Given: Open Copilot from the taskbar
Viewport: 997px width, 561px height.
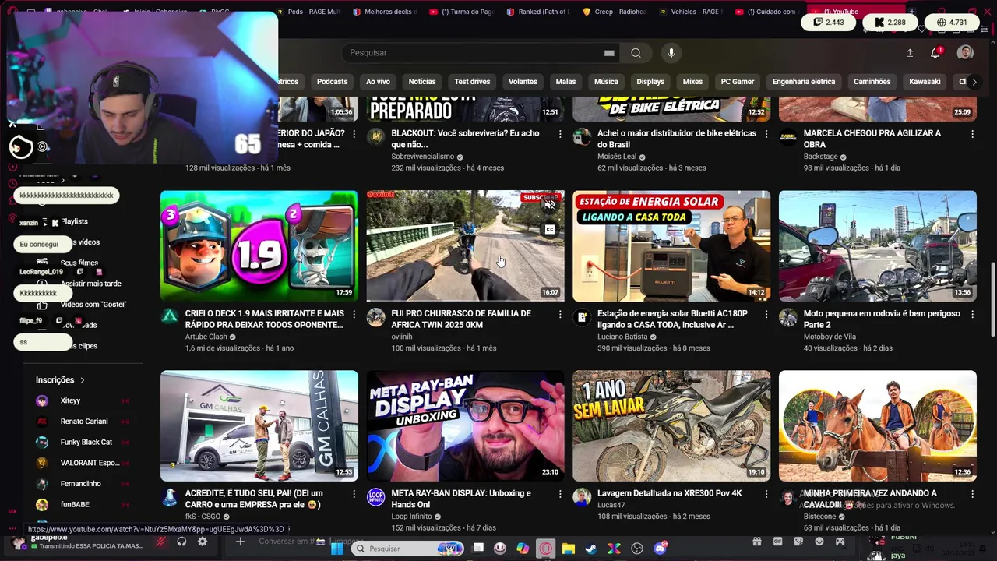Looking at the screenshot, I should [523, 549].
